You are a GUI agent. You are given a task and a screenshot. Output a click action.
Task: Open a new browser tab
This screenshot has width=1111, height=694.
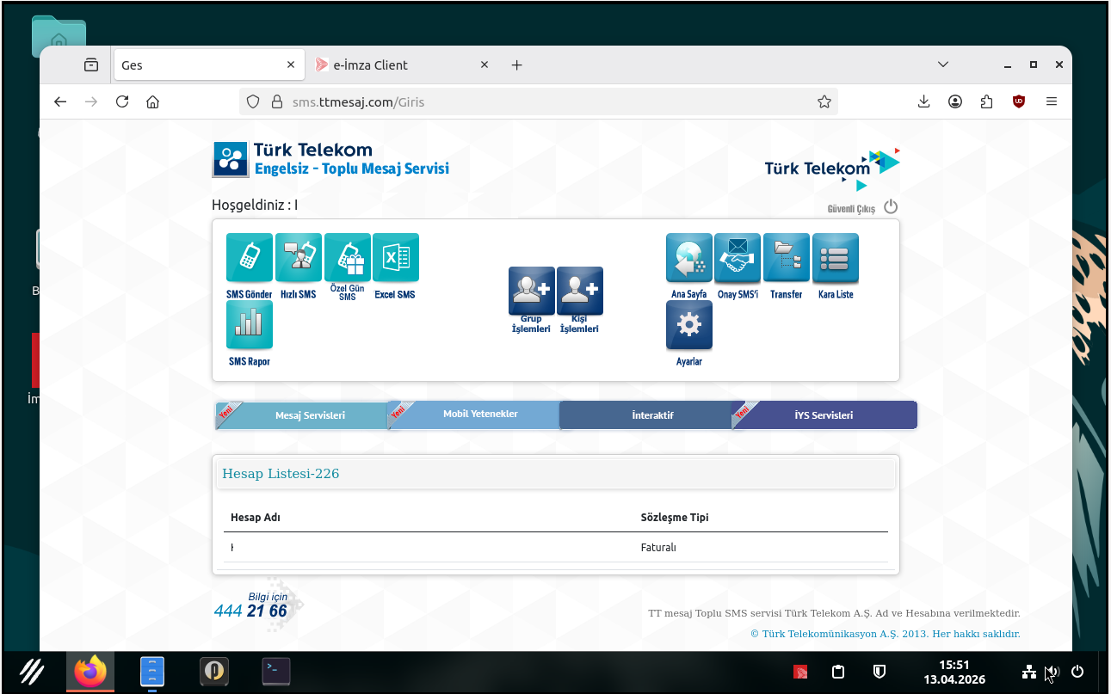(x=516, y=64)
